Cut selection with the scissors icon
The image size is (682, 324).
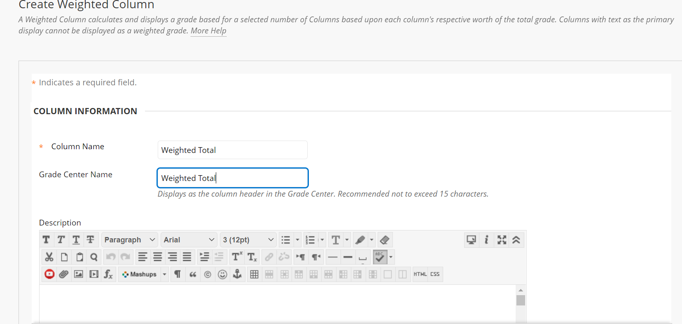(49, 257)
